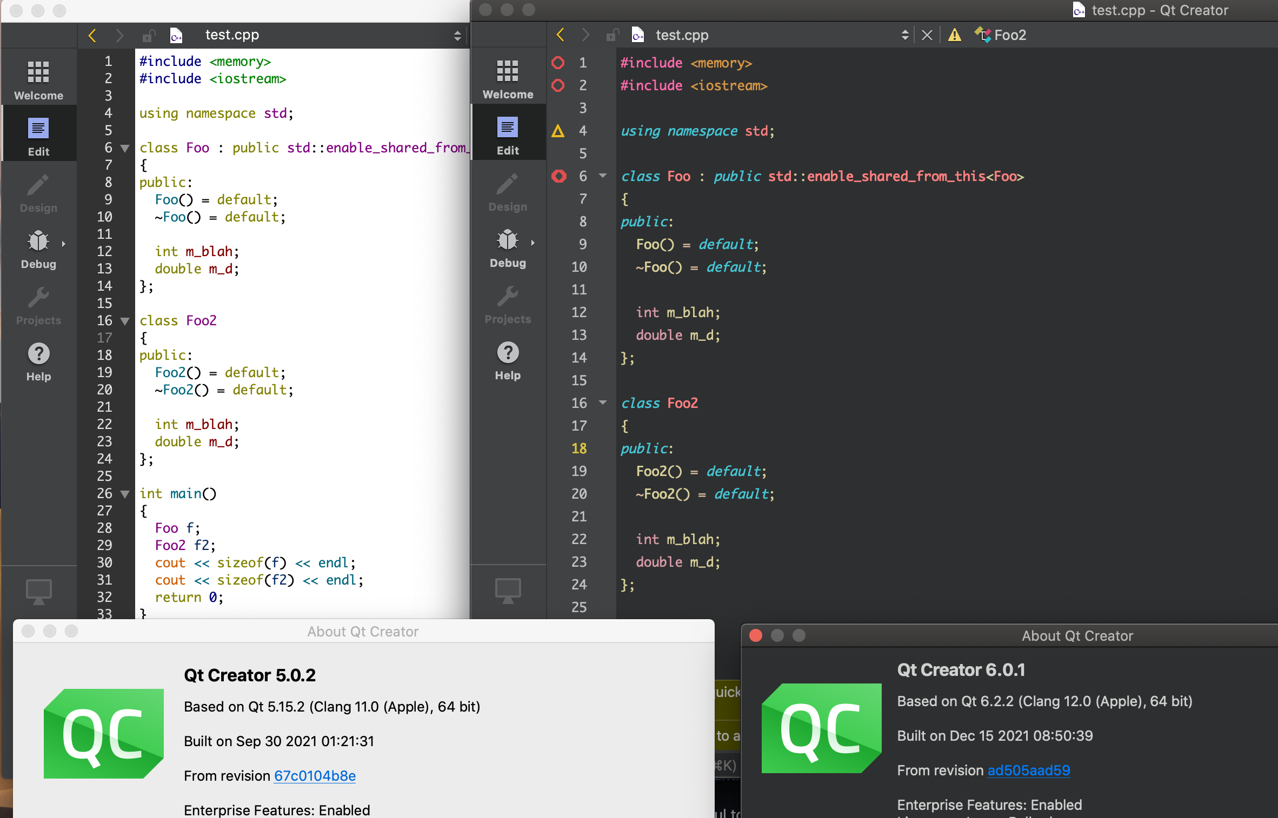Go back in the dark window editor
The height and width of the screenshot is (818, 1278).
click(560, 35)
